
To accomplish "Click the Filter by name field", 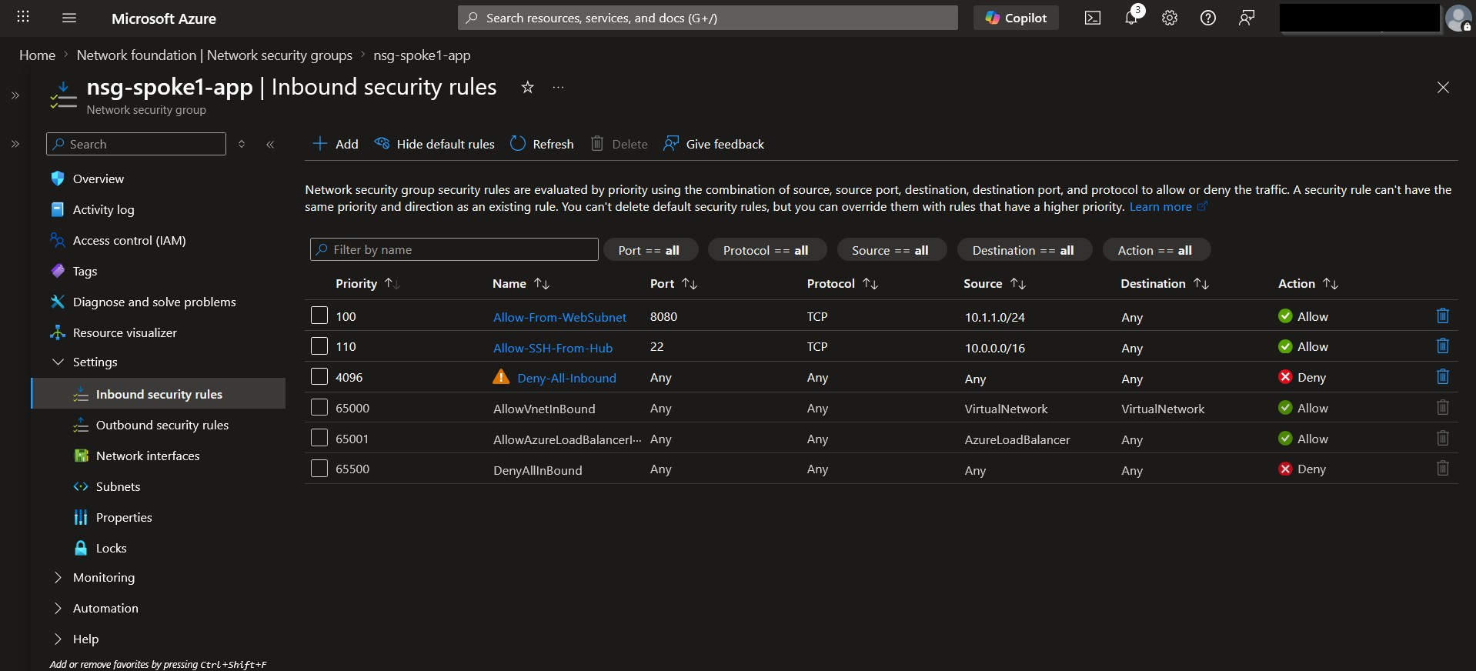I will pyautogui.click(x=454, y=249).
